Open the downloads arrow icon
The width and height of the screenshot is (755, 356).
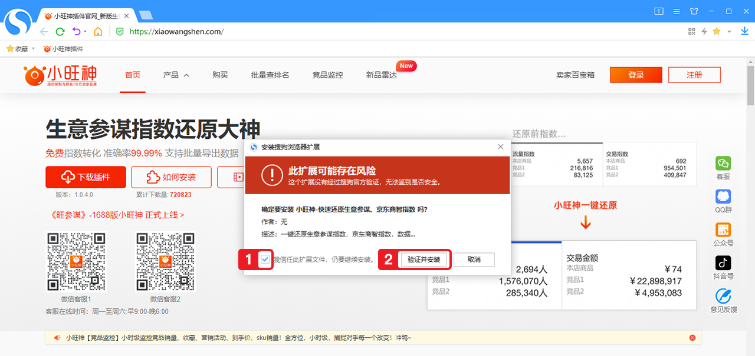[x=744, y=31]
